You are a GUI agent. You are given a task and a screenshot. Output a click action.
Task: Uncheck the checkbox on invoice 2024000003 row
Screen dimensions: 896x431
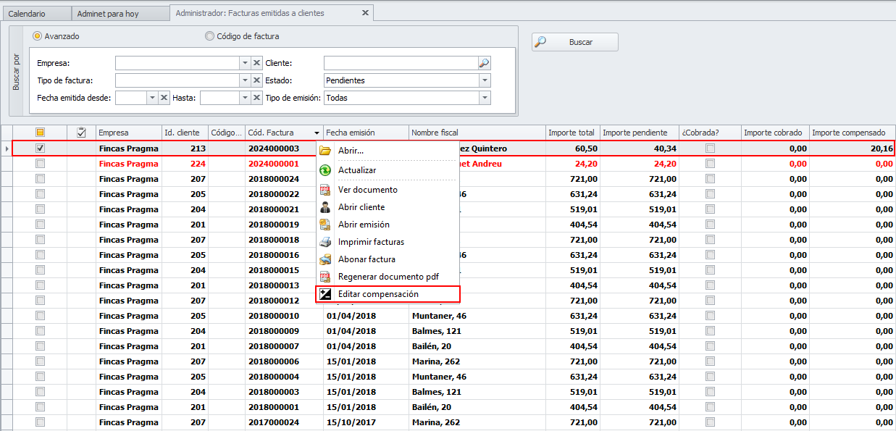[x=41, y=148]
